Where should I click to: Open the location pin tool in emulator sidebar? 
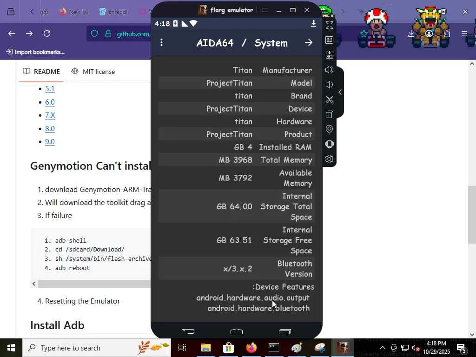click(330, 129)
